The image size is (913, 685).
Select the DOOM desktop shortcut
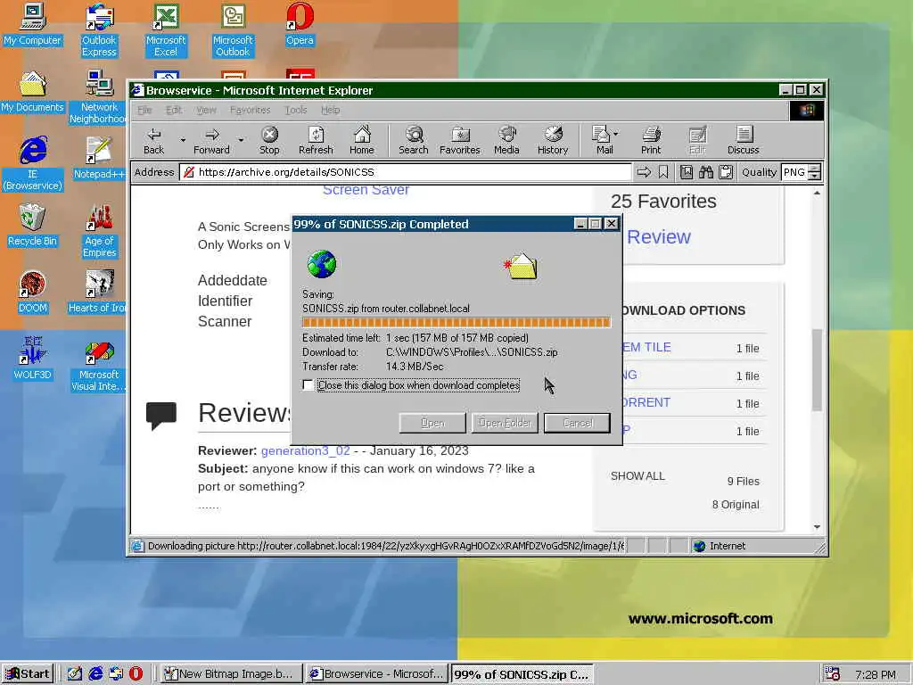[33, 293]
